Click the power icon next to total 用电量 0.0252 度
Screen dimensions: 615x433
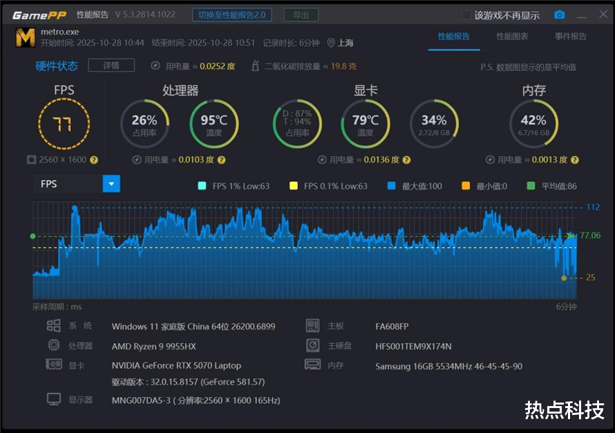point(155,66)
